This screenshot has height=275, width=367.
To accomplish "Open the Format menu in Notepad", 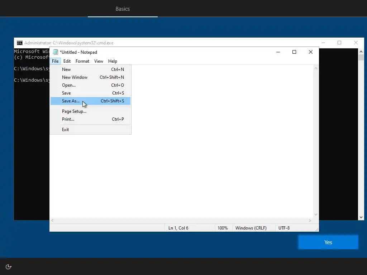I will (82, 61).
